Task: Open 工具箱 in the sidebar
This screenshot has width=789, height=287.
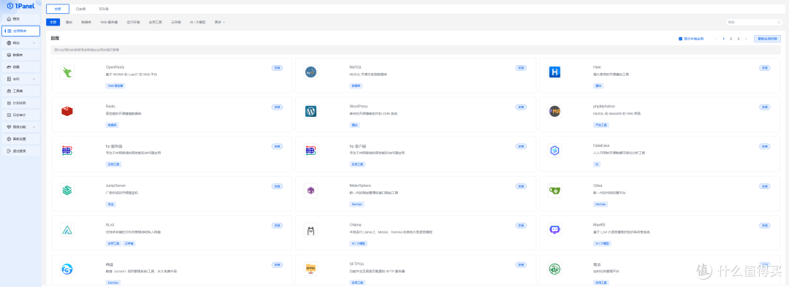Action: 20,91
